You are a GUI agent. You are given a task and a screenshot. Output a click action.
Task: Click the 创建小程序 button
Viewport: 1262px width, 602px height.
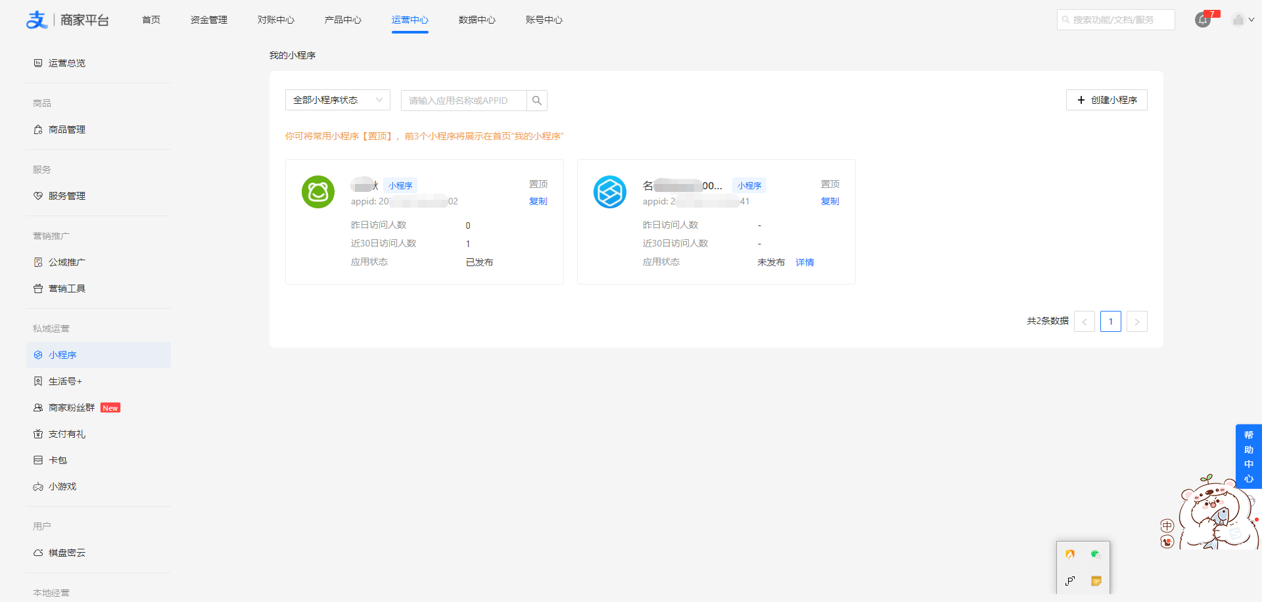click(1107, 100)
